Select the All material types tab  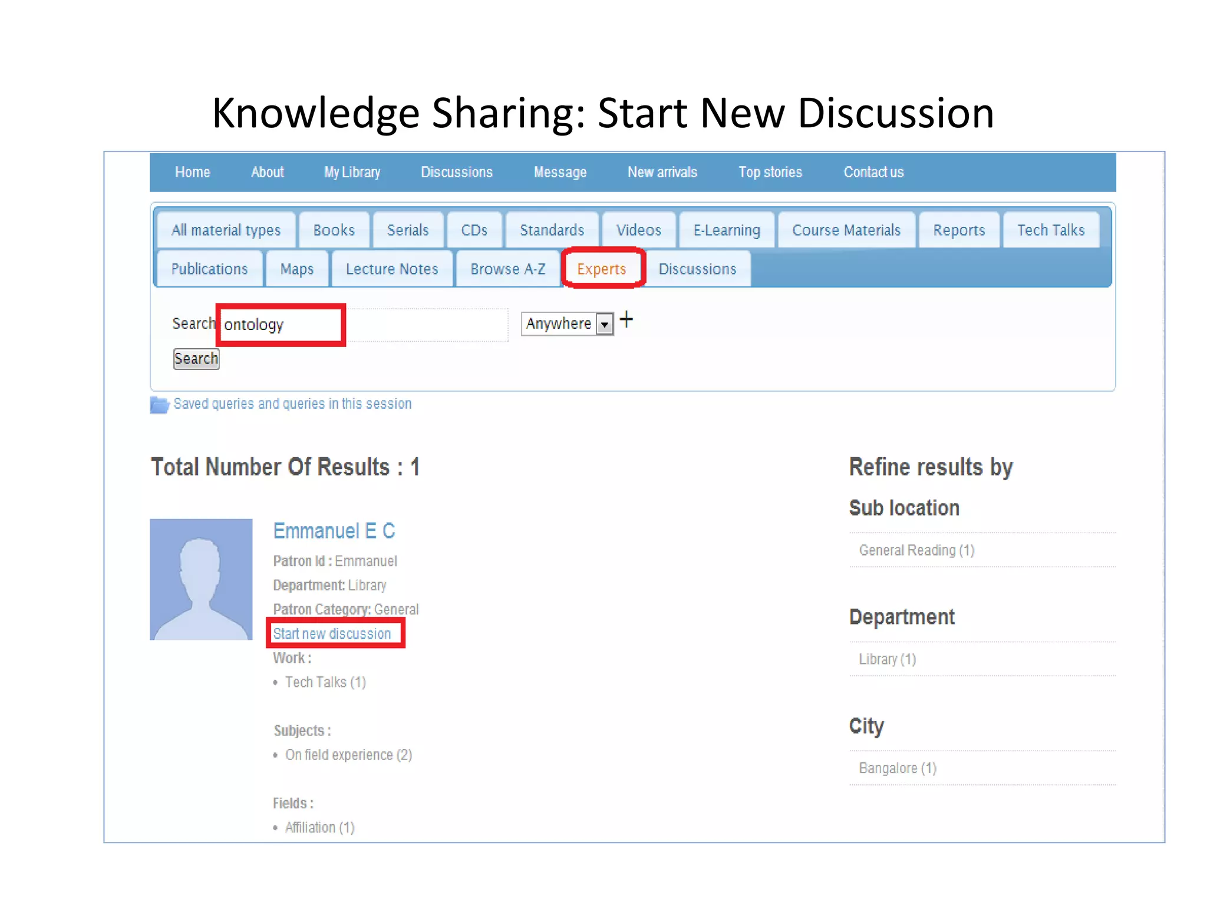tap(226, 230)
